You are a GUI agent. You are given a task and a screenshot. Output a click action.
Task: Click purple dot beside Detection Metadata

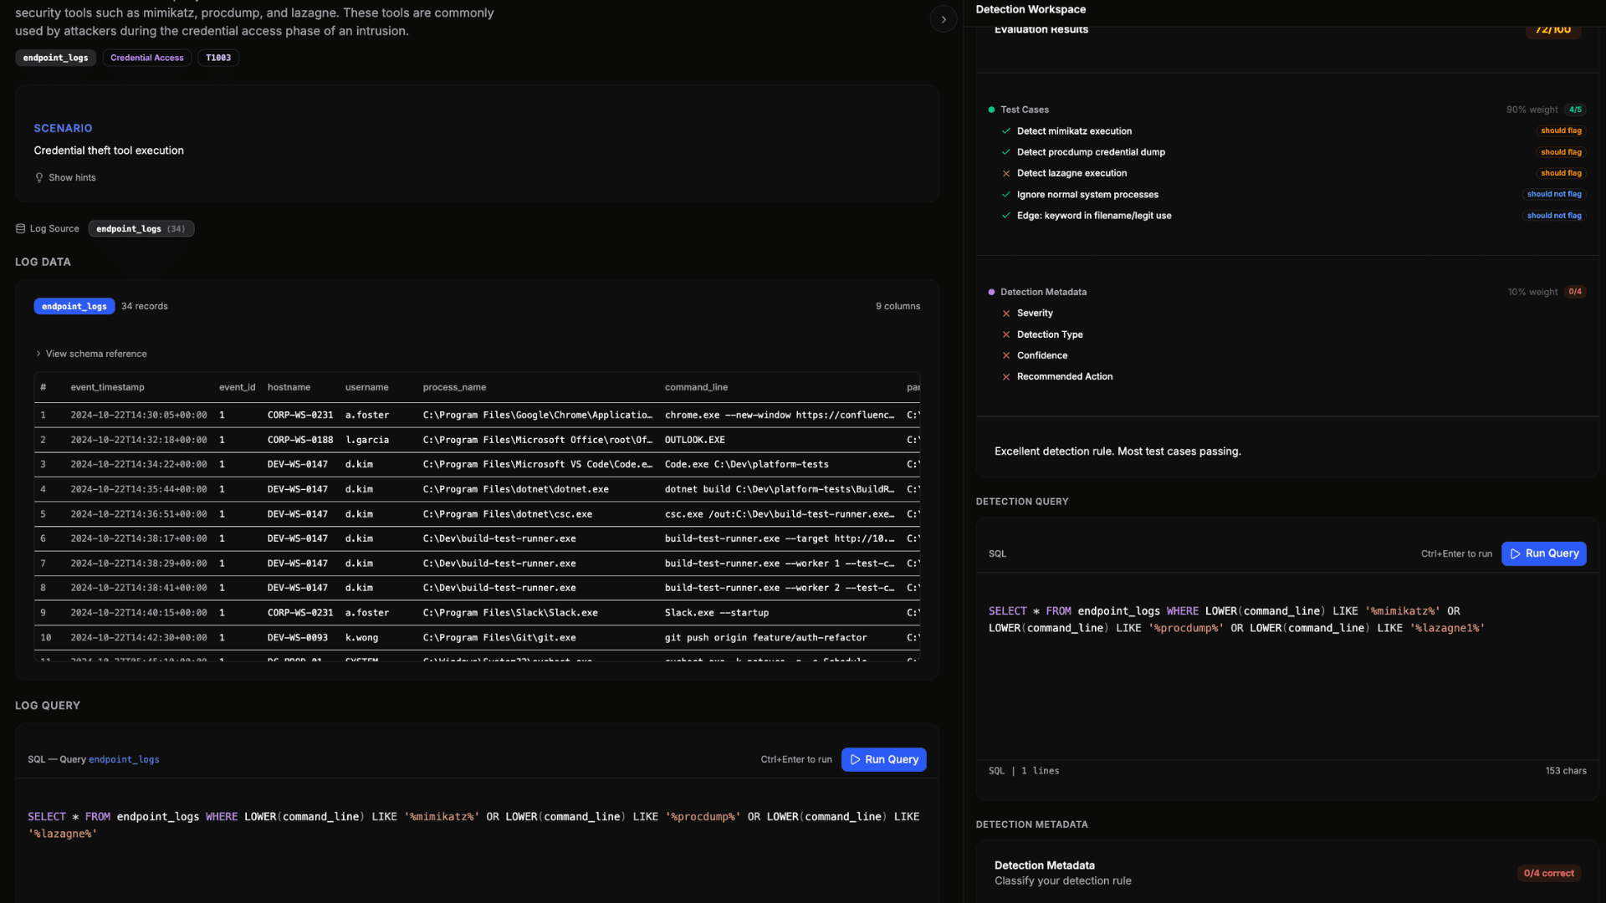991,292
